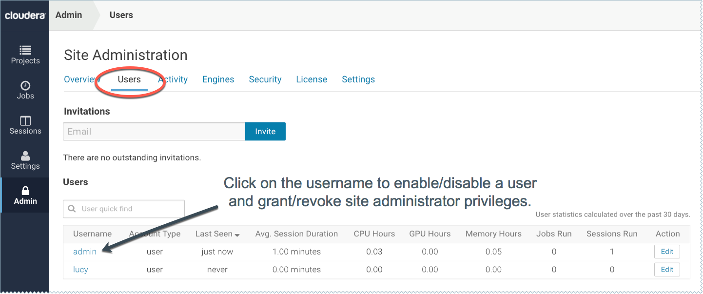Open the admin username link
The image size is (703, 294).
85,252
